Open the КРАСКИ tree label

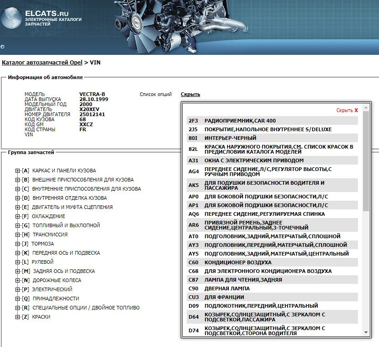(41, 317)
